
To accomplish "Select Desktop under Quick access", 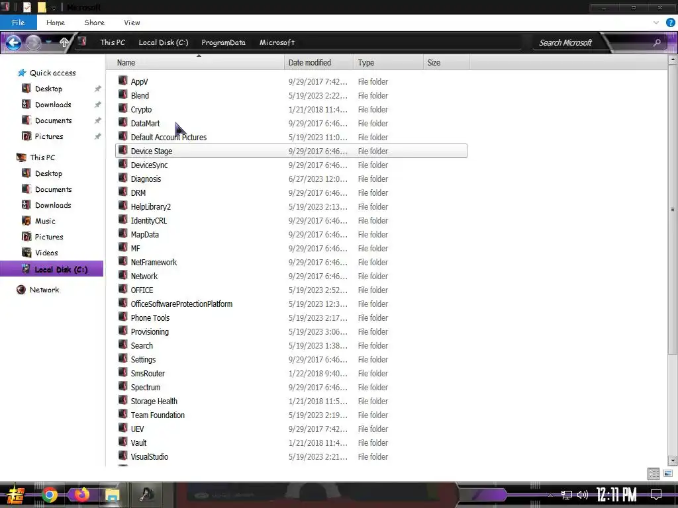I will [x=48, y=89].
